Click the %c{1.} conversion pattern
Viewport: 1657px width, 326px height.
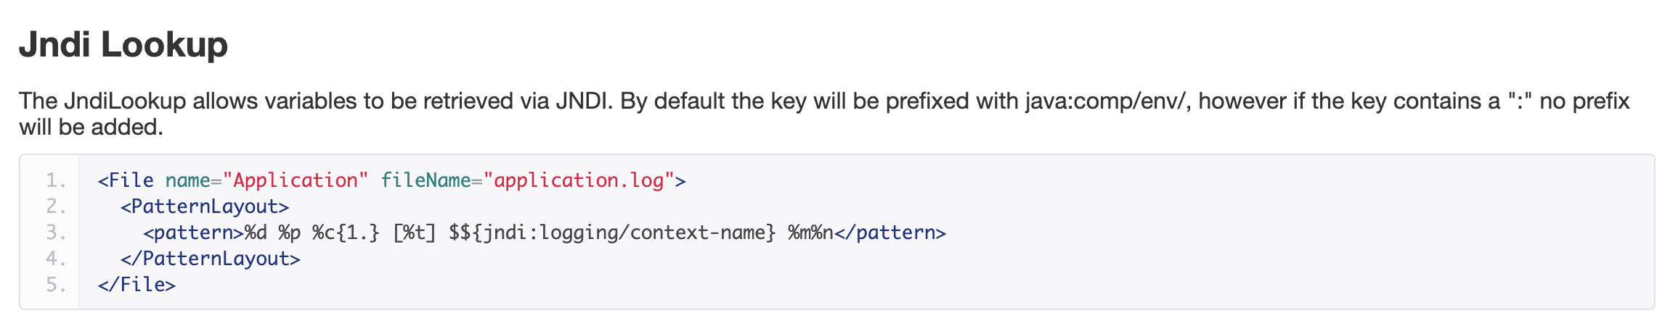point(346,233)
